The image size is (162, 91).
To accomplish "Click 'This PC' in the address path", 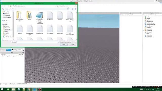I will click(x=15, y=6).
